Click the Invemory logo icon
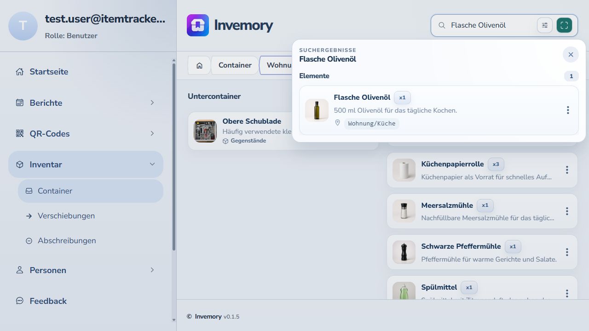This screenshot has height=331, width=589. 198,25
